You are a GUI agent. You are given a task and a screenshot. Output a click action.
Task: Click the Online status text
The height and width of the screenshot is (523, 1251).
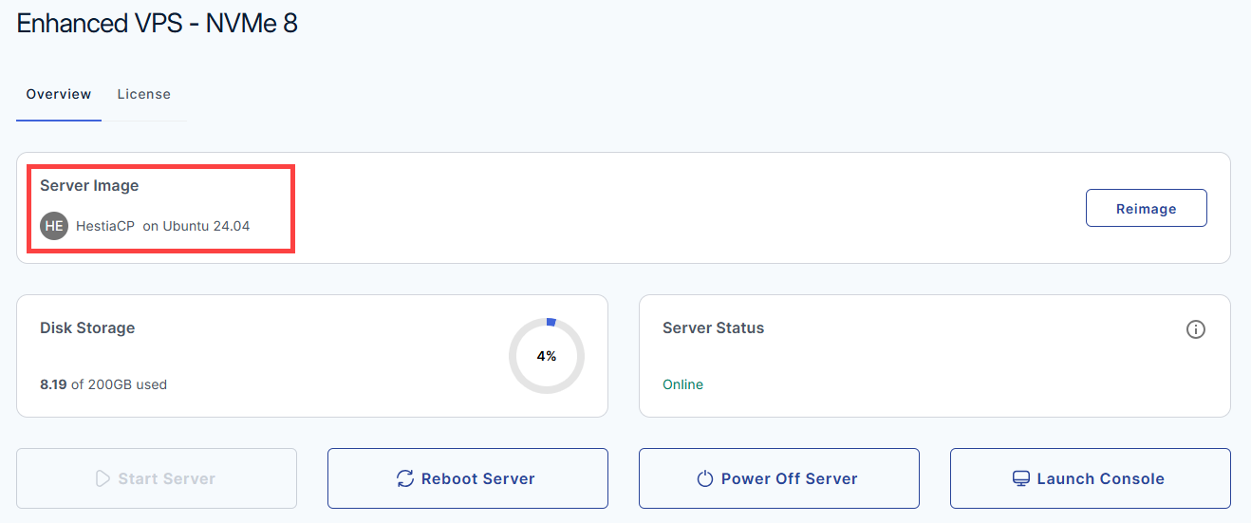682,384
